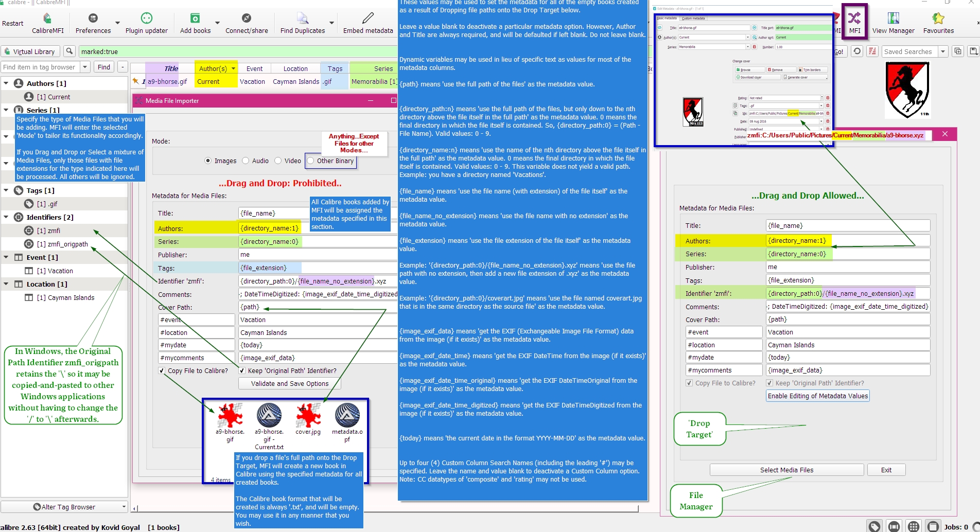This screenshot has height=532, width=980.
Task: Open the Find item in tag browser dropdown
Action: click(85, 67)
